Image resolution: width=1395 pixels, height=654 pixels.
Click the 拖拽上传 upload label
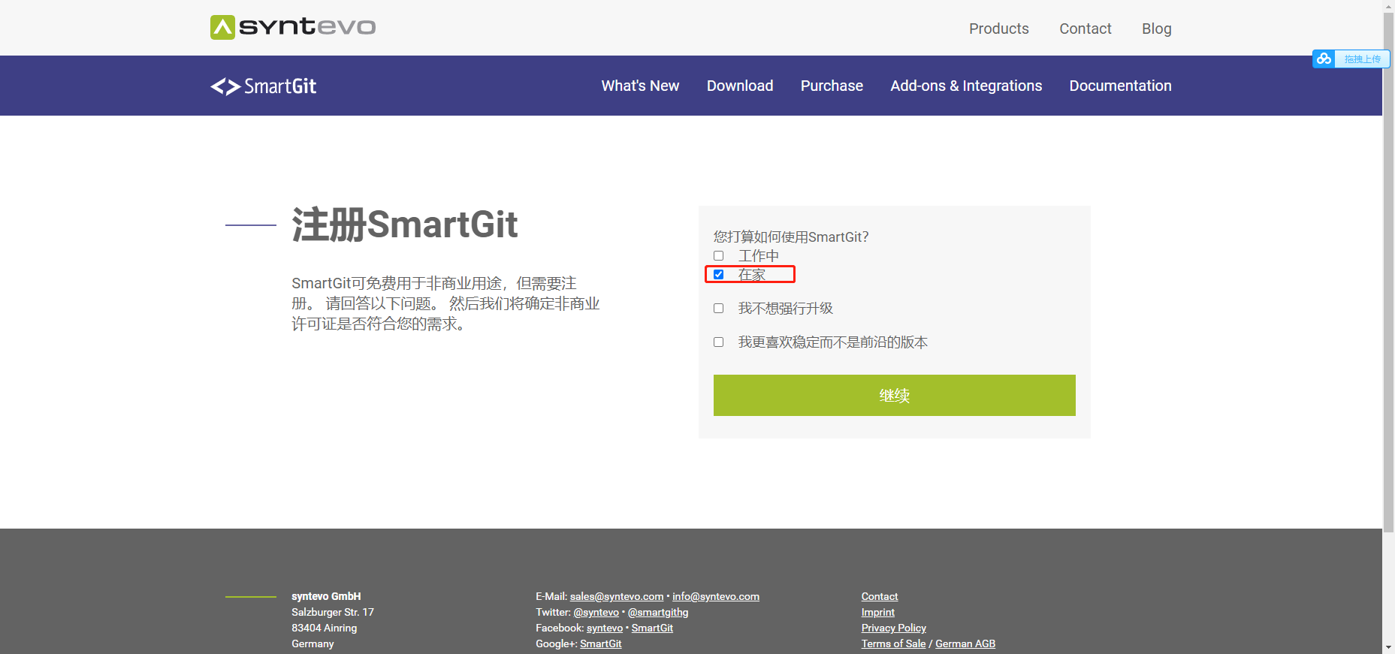click(x=1362, y=59)
